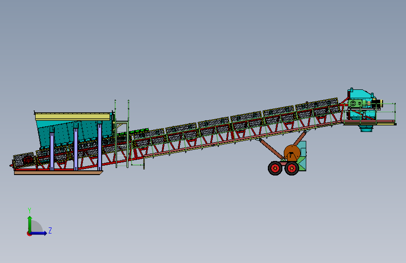Click the blue Z axis arrow of the triad
Viewport: 406px width, 263px height.
[39, 233]
